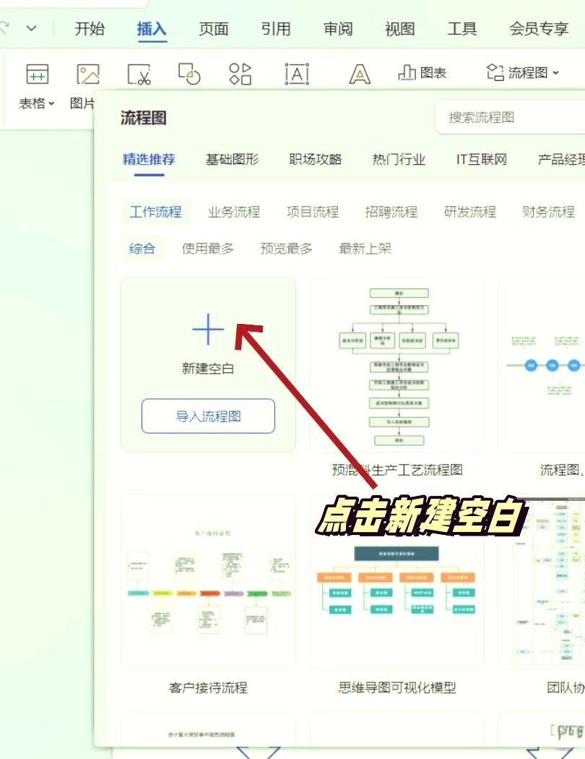Sort by 综合

point(142,249)
